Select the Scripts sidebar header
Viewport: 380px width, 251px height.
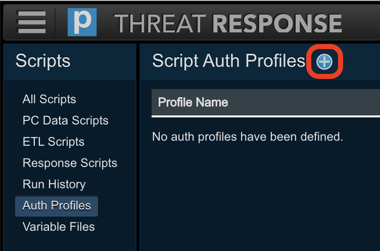(43, 61)
